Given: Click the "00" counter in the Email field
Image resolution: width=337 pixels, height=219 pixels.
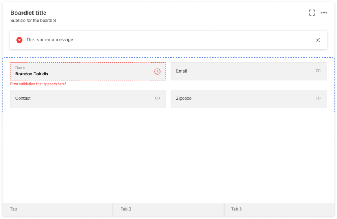Looking at the screenshot, I should point(318,71).
